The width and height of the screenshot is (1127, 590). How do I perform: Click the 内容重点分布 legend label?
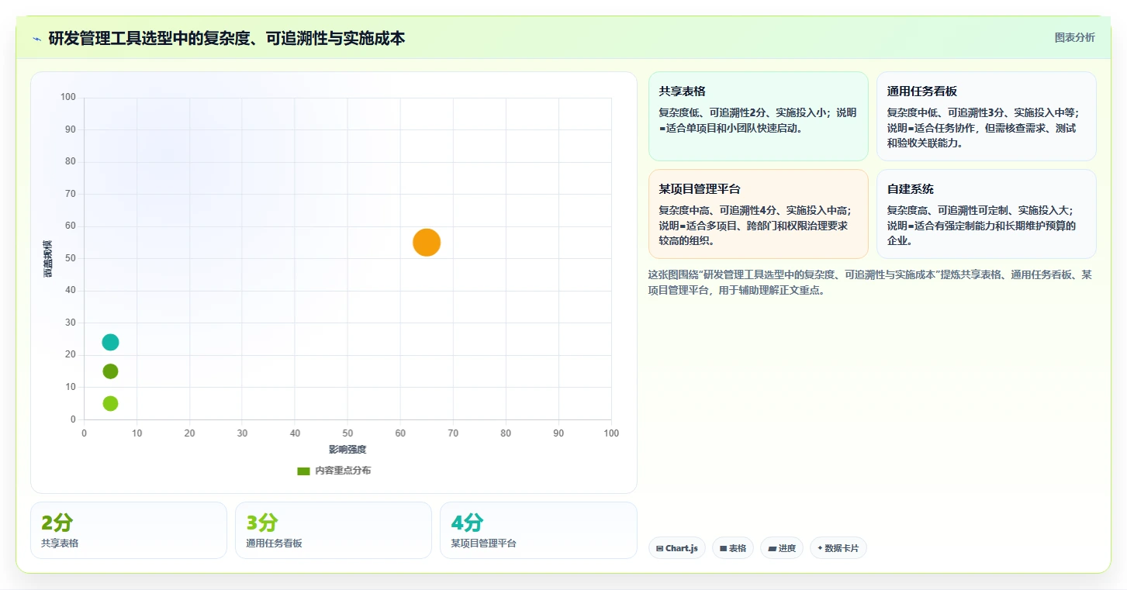coord(343,471)
